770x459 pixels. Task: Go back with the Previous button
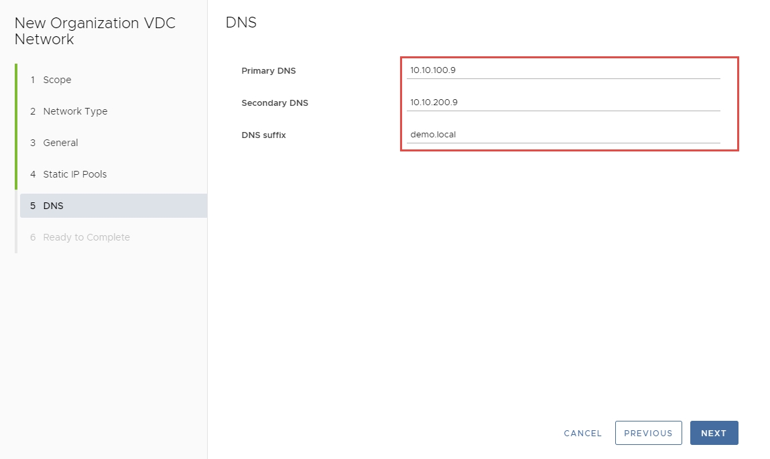click(x=648, y=433)
